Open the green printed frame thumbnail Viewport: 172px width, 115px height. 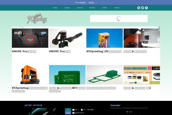(105, 75)
